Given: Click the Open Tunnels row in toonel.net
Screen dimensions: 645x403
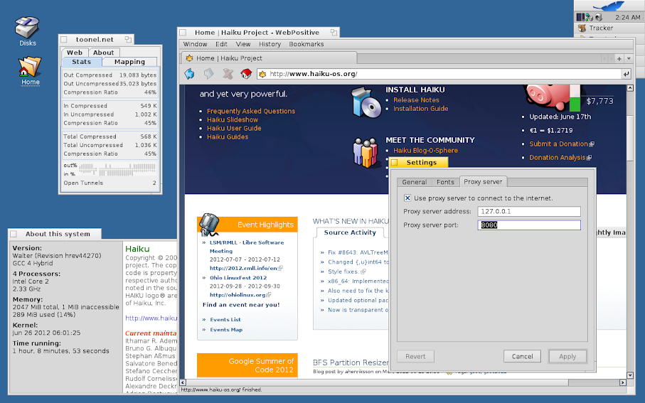Looking at the screenshot, I should tap(110, 183).
